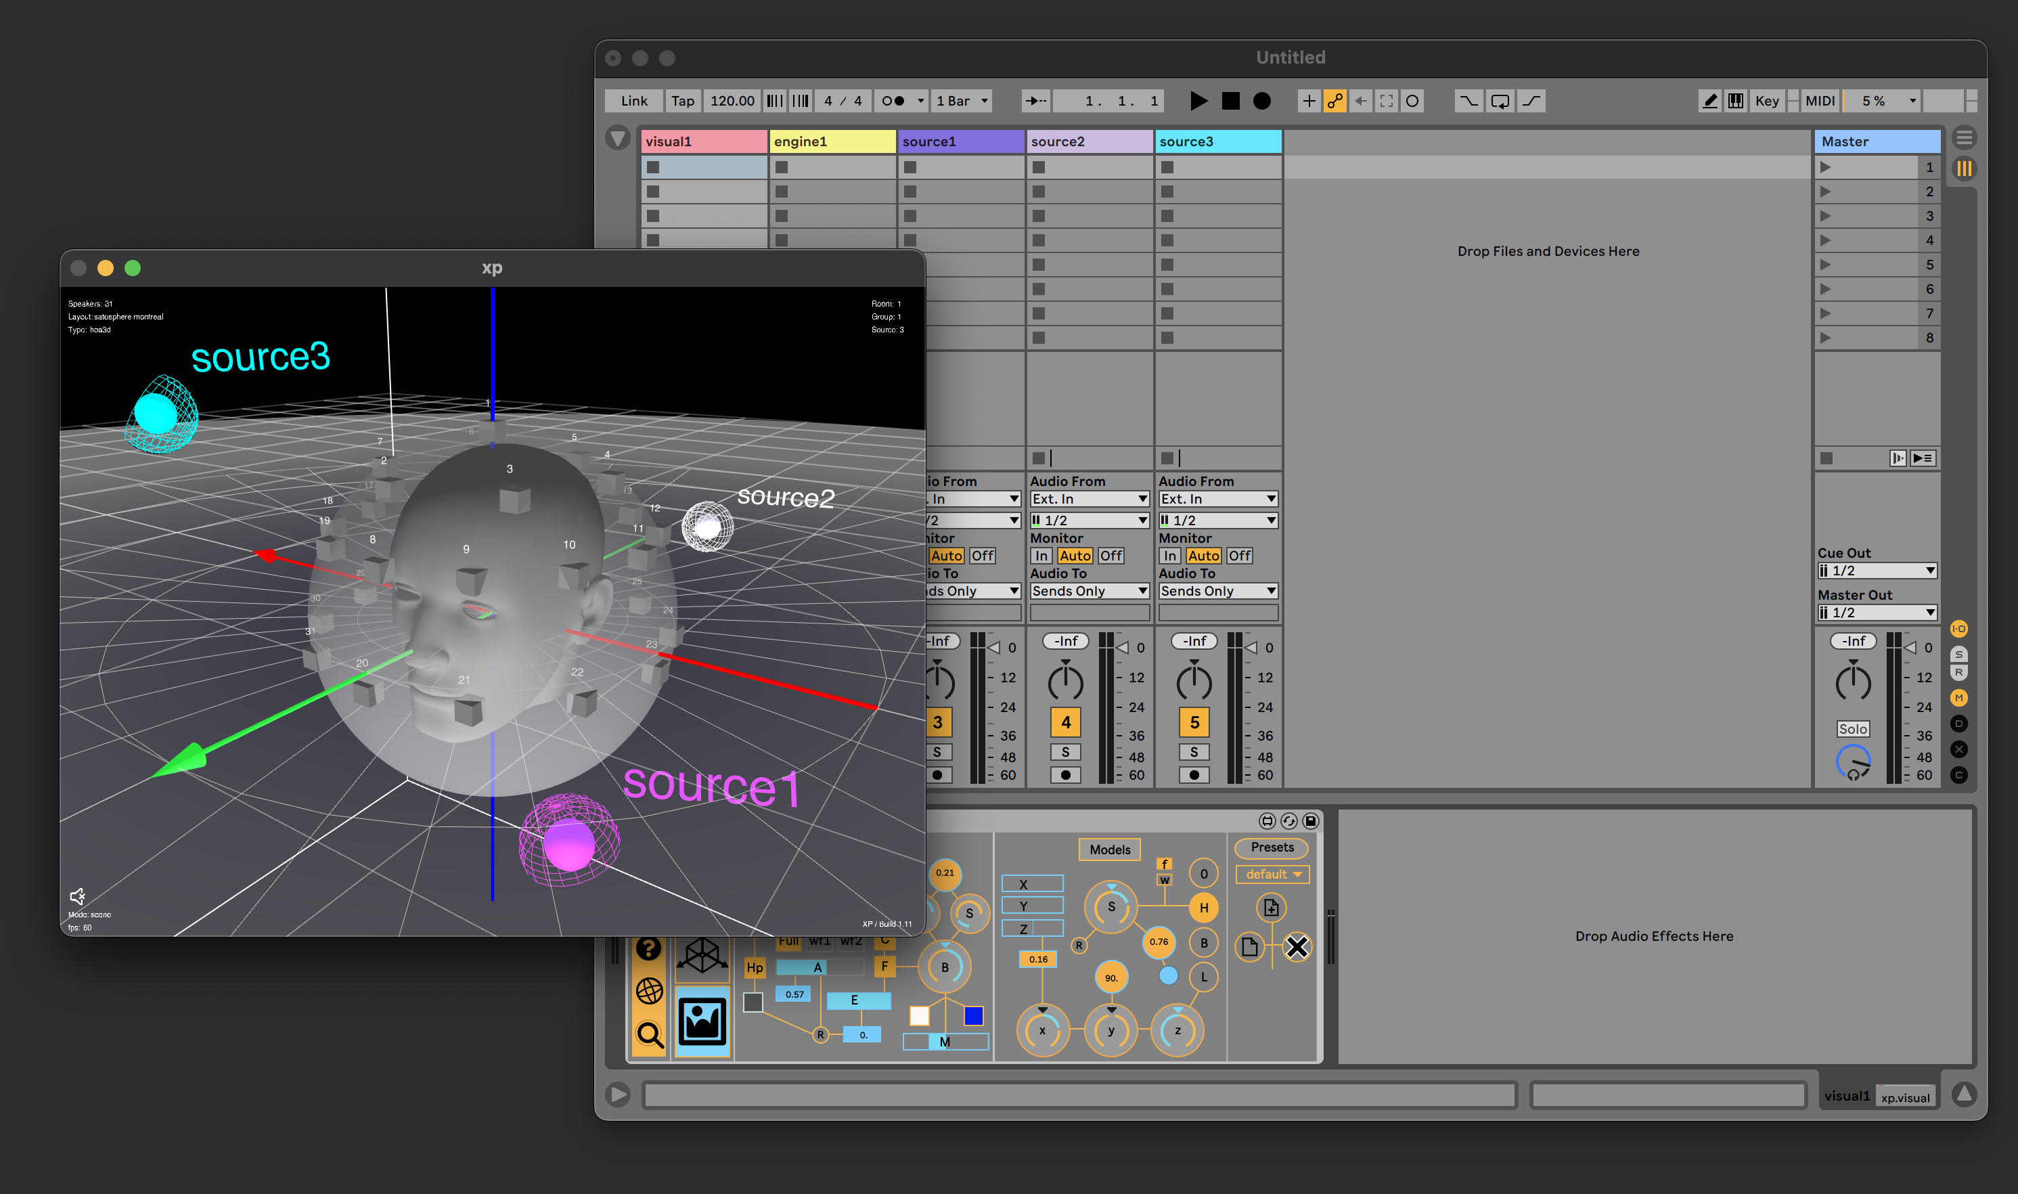
Task: Click the Models button in device
Action: (x=1110, y=849)
